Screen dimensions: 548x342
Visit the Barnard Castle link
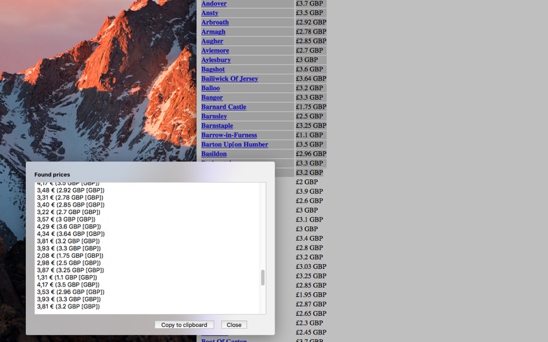224,107
